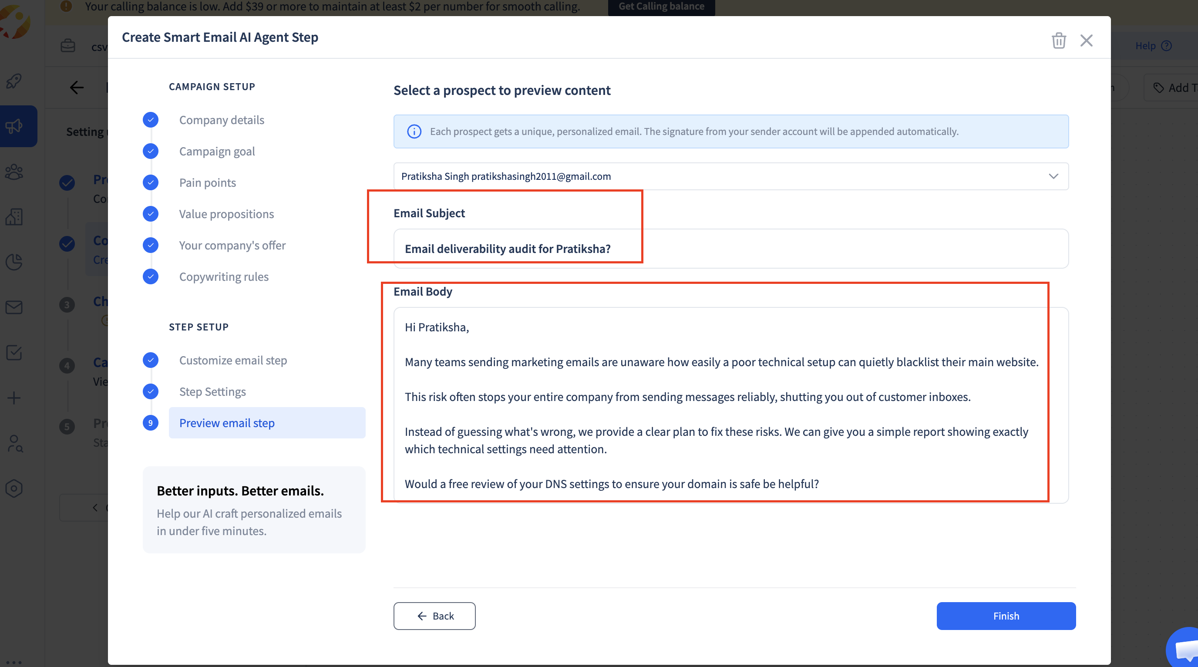Click the Back button

click(434, 616)
